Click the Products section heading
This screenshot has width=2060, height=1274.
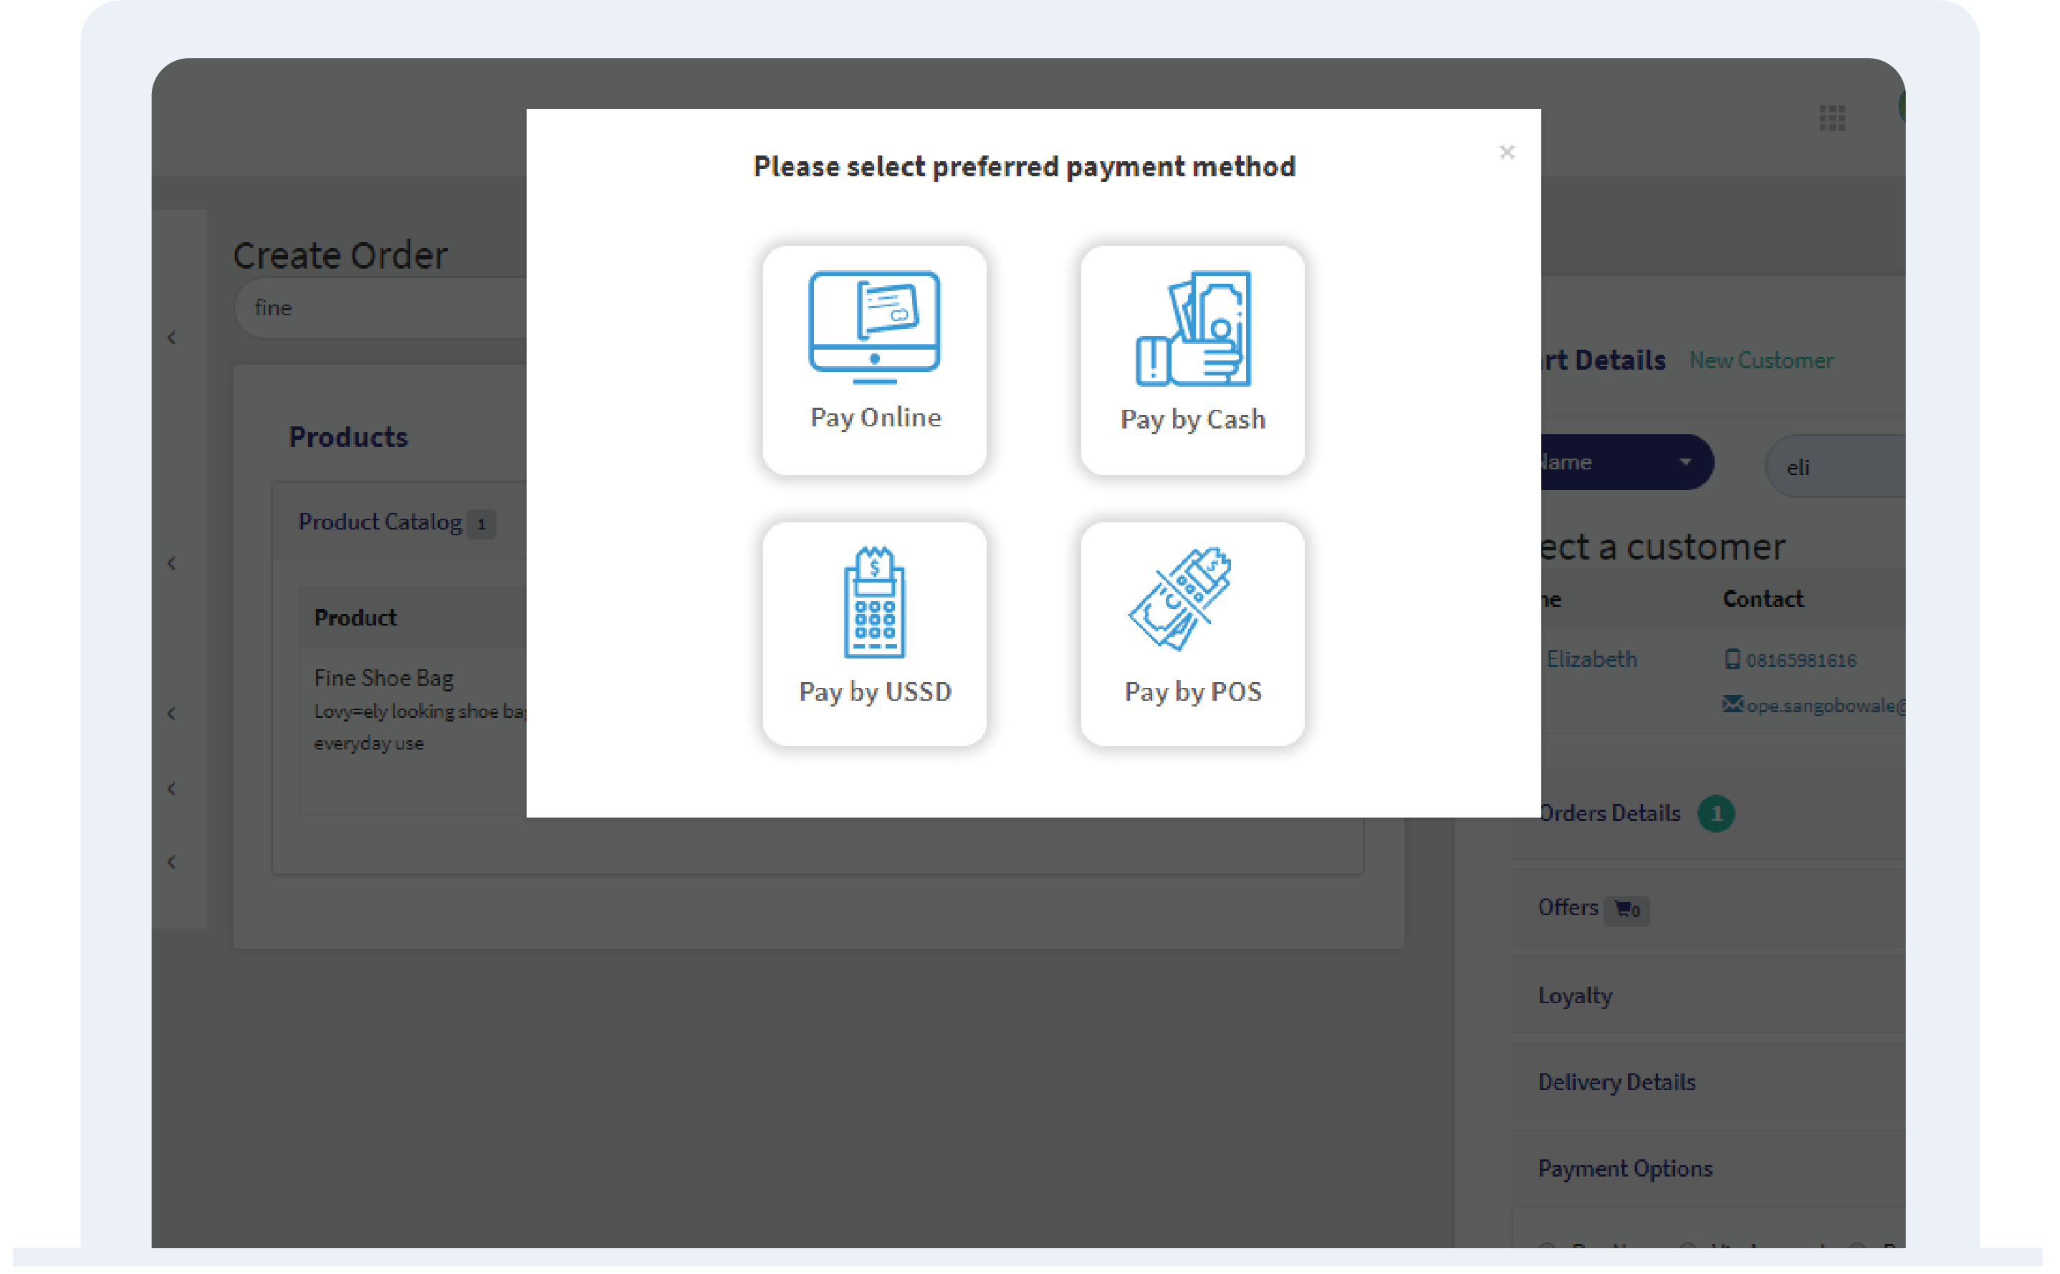pos(348,437)
